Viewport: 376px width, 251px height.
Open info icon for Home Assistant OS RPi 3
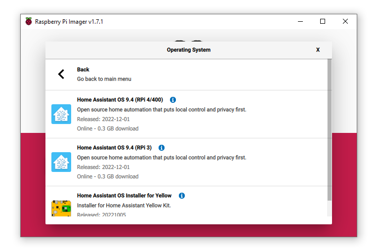(x=162, y=148)
